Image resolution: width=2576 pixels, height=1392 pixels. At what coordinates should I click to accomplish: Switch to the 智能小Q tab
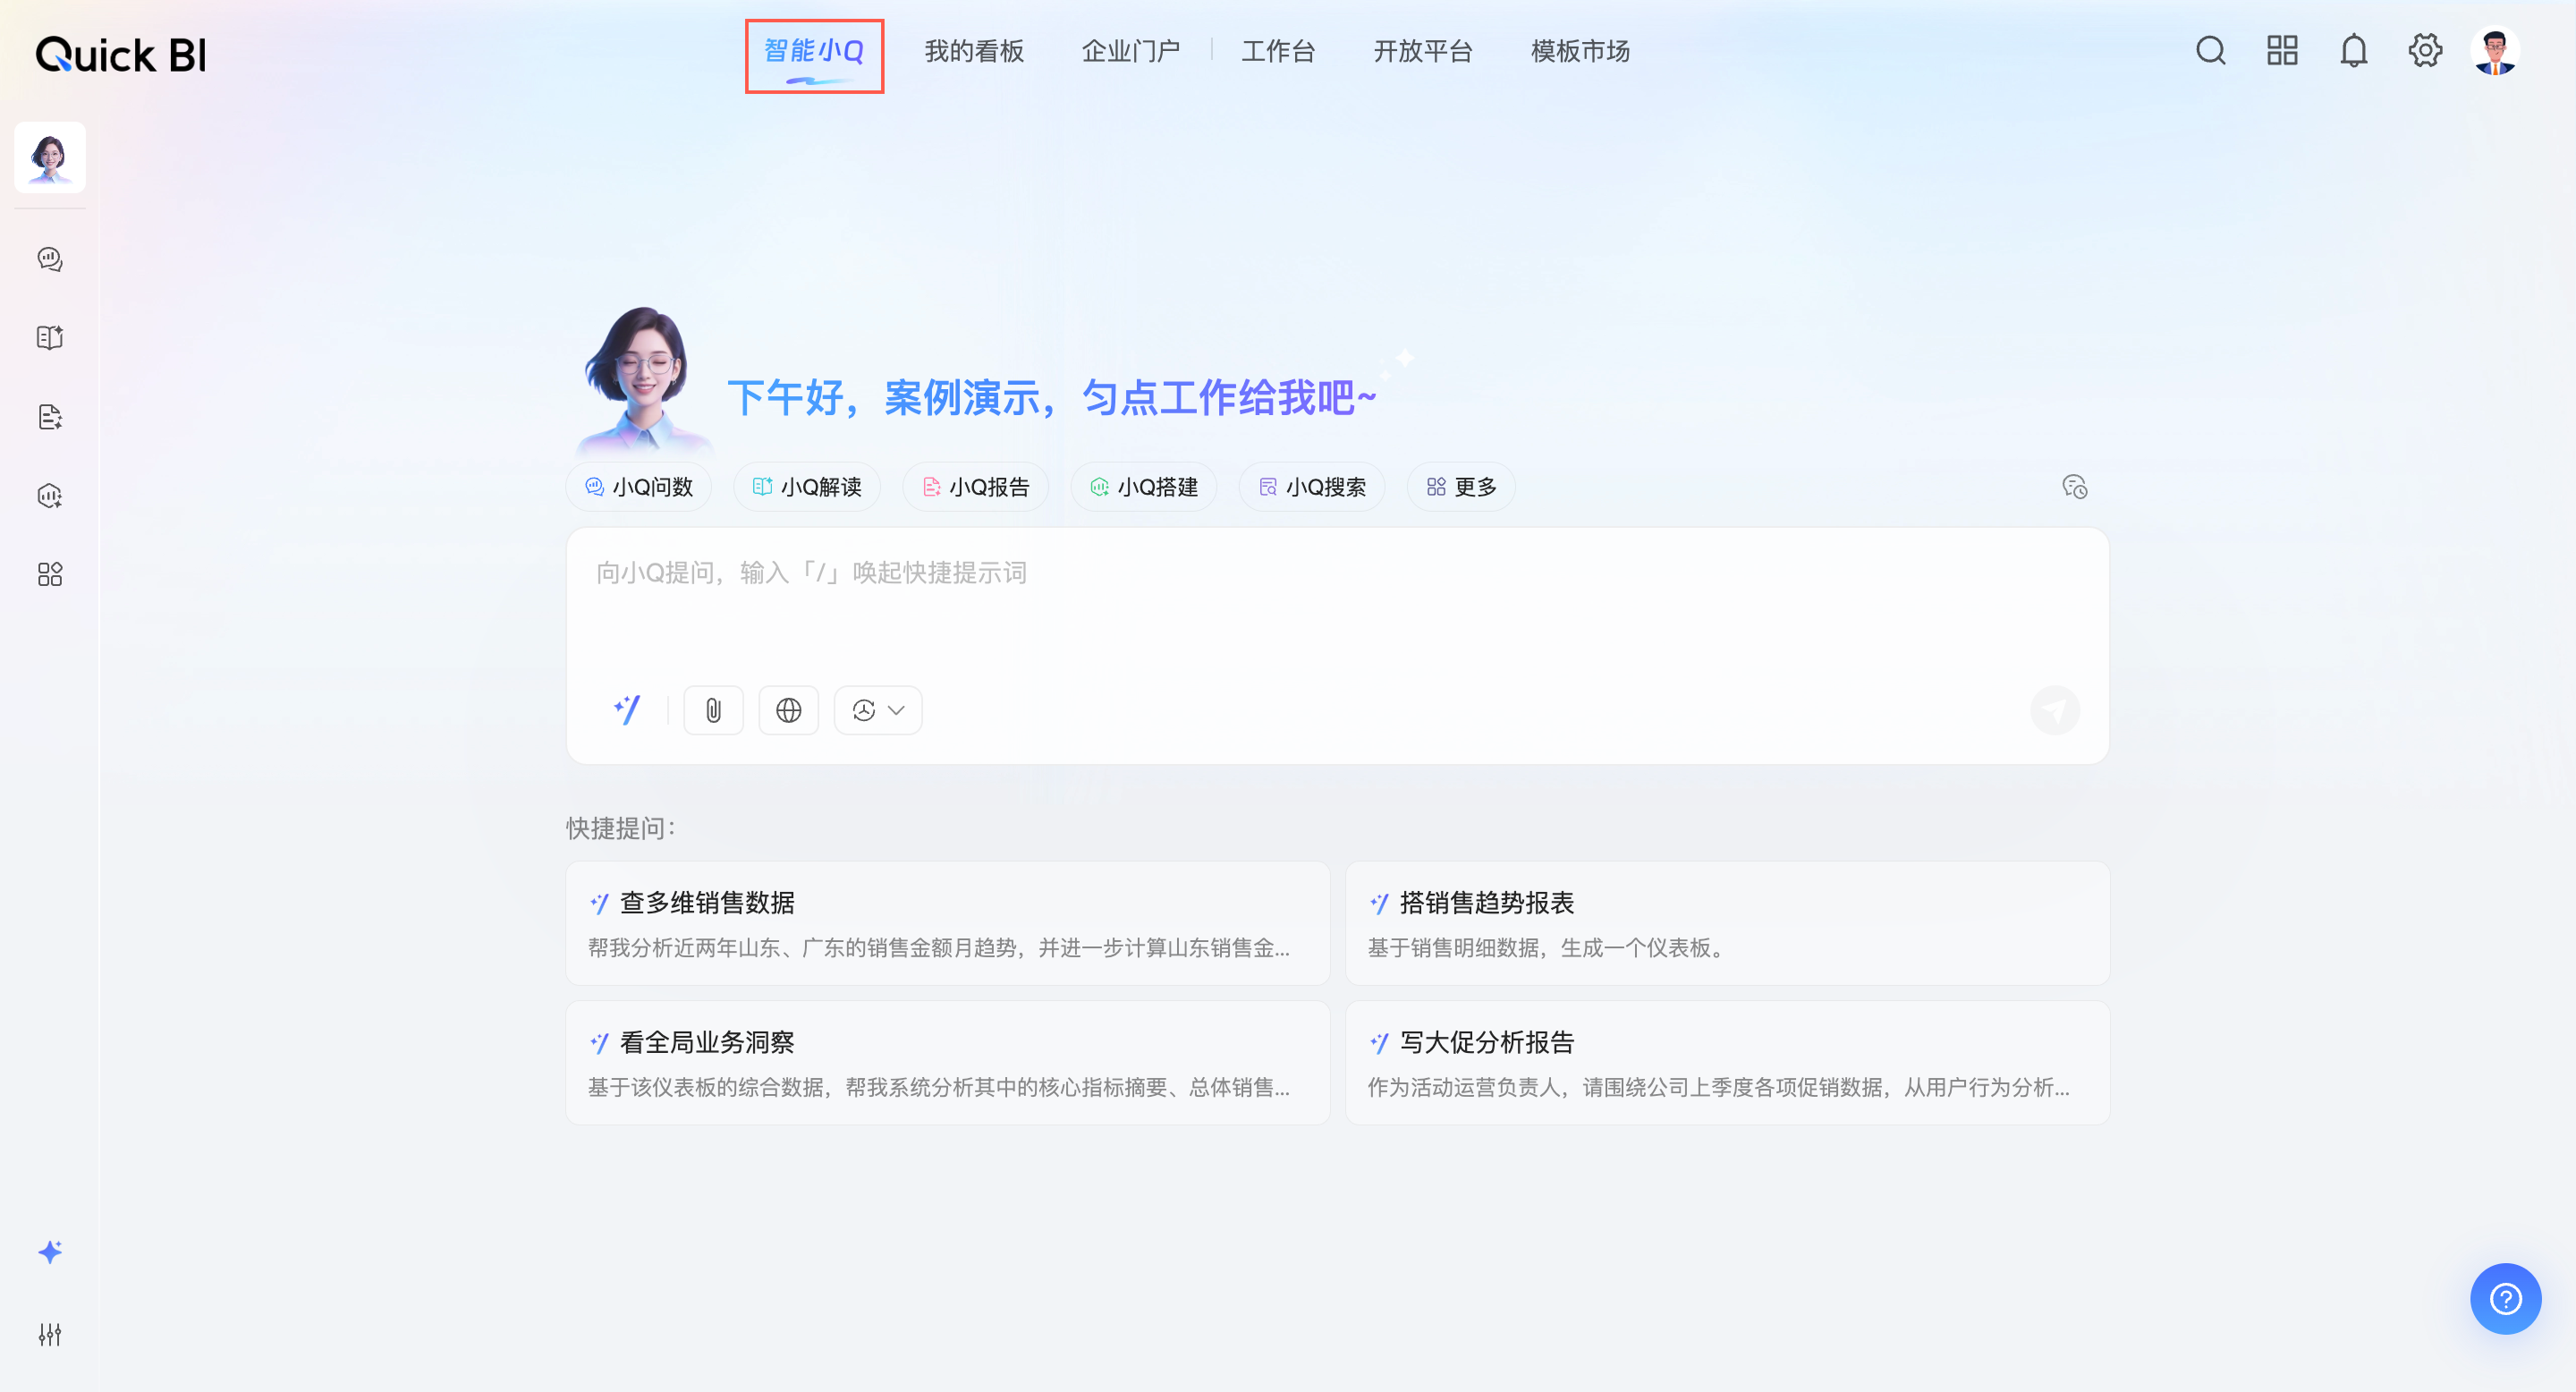[814, 52]
